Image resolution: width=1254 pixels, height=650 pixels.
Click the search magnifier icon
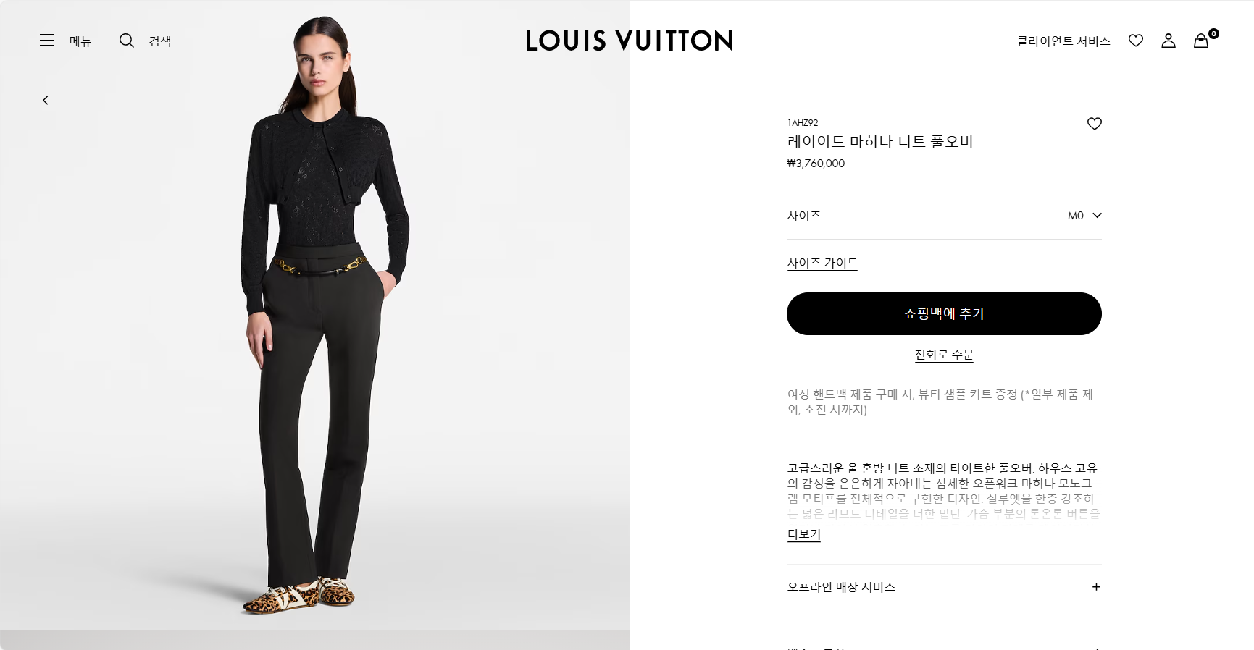pyautogui.click(x=127, y=41)
